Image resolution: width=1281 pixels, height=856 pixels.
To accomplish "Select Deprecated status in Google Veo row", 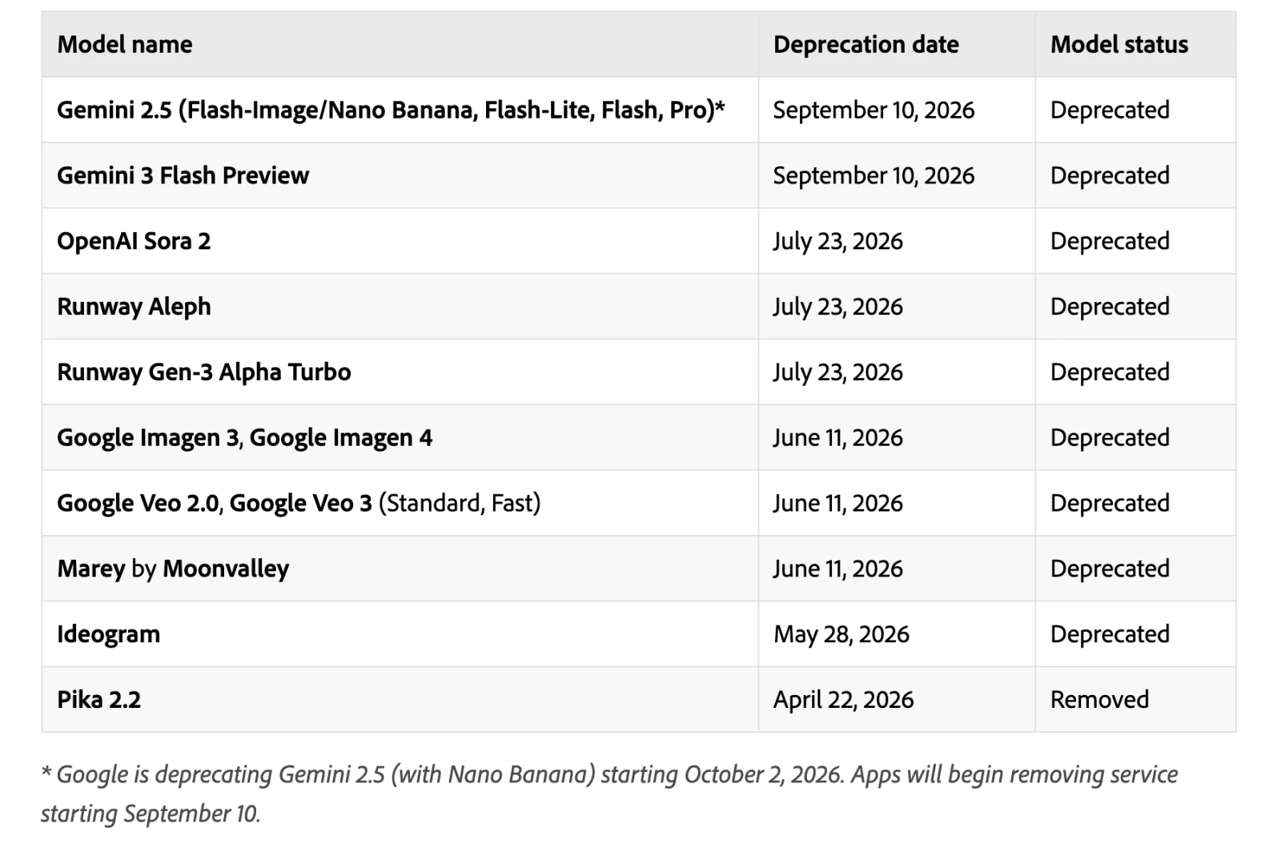I will pos(1110,503).
